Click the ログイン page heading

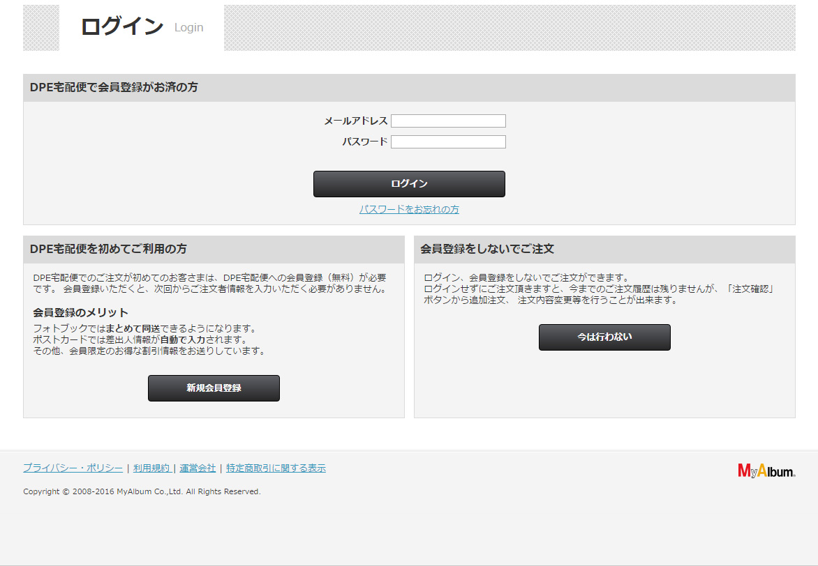[122, 26]
